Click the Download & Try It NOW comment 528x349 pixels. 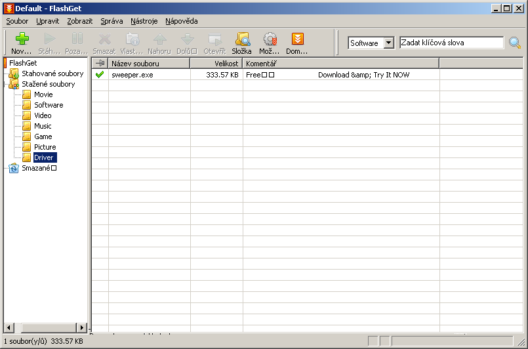click(363, 75)
